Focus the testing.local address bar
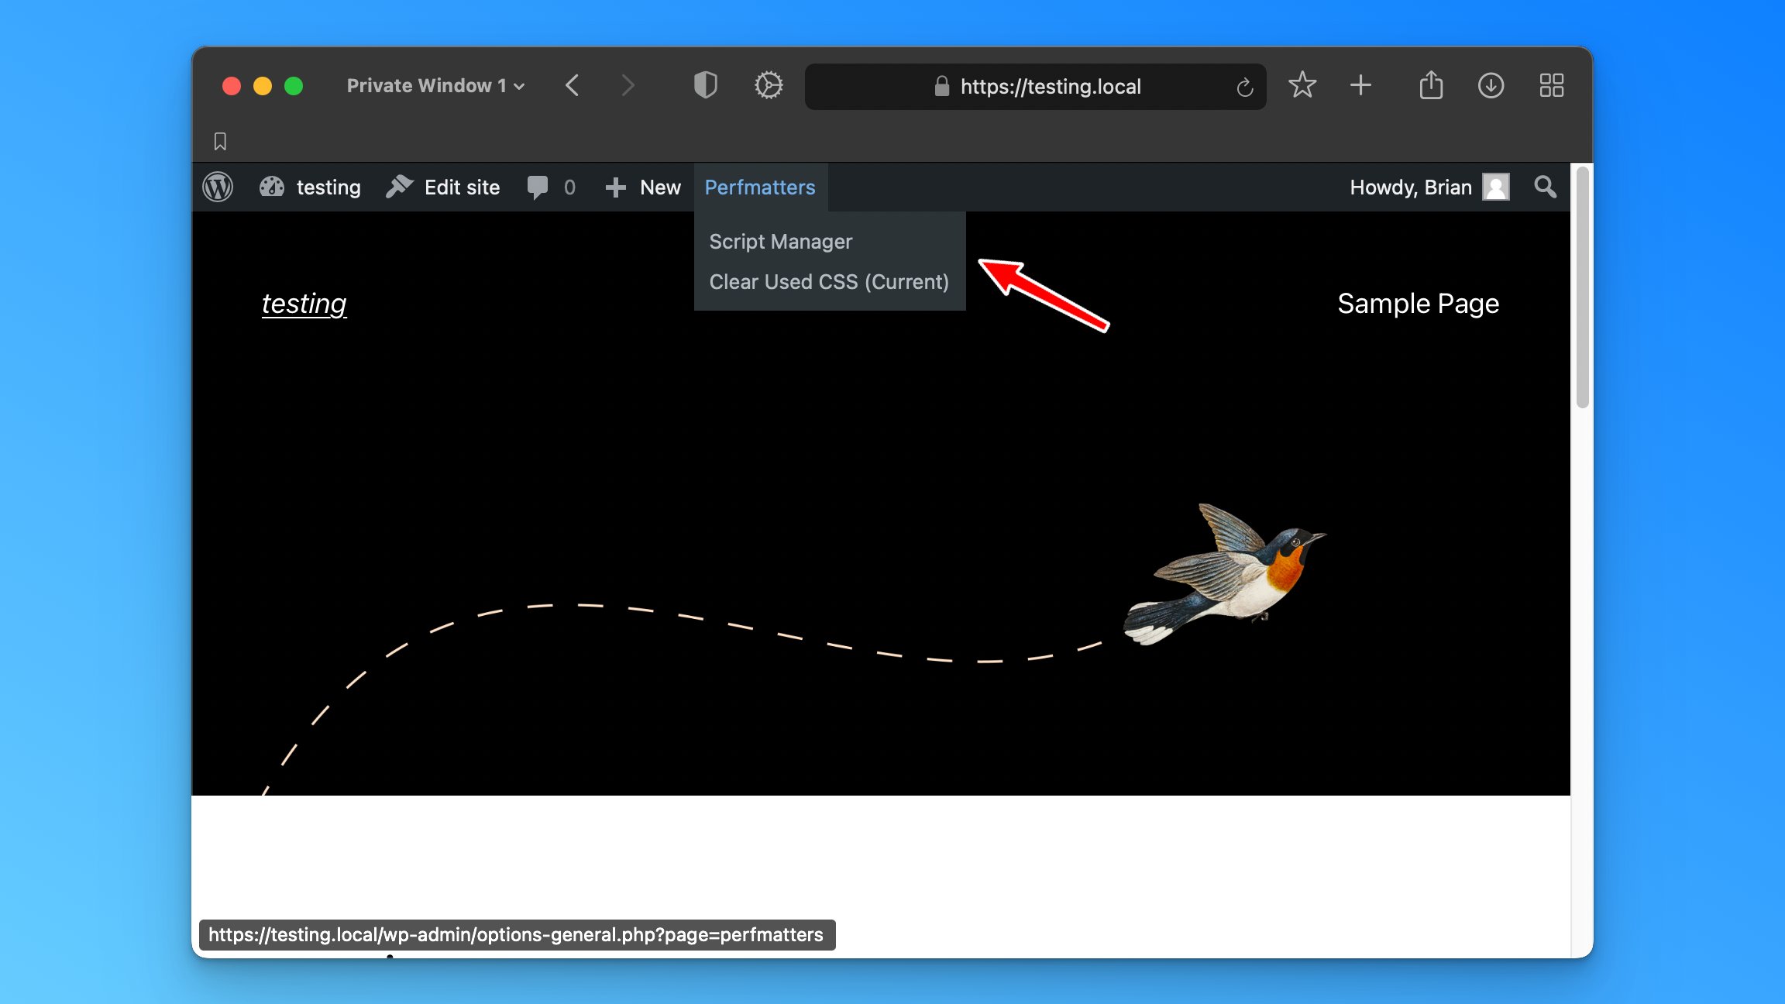1785x1004 pixels. 1050,87
